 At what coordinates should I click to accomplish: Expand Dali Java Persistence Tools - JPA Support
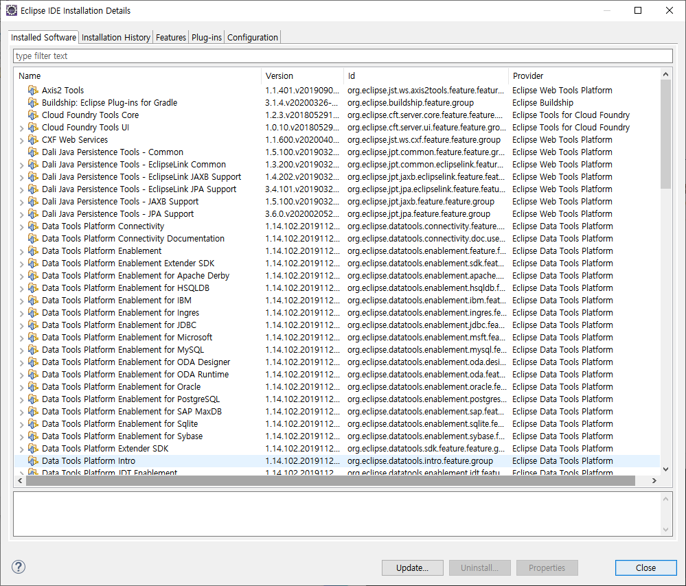point(21,215)
